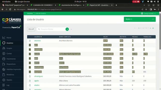
Task: Open Relatórios in the sidebar menu
Action: [10, 74]
